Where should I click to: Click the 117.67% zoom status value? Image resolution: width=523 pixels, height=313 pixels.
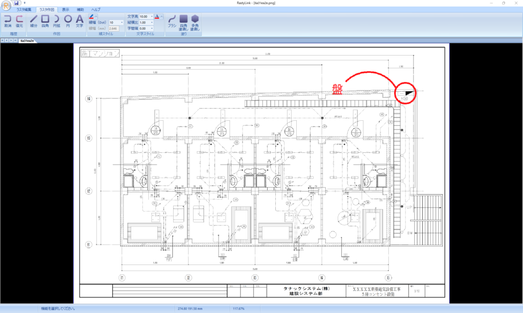coord(239,309)
